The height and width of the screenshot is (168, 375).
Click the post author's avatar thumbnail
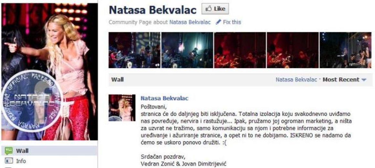(122, 108)
